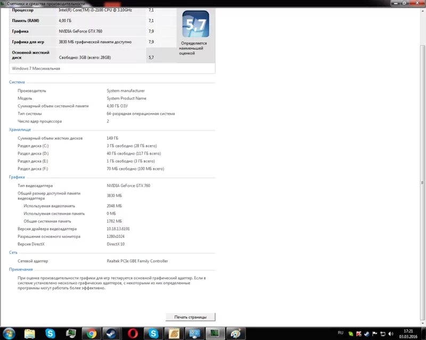Click the 2048 МБ video memory value
Viewport: 426px width, 340px height.
(x=114, y=206)
